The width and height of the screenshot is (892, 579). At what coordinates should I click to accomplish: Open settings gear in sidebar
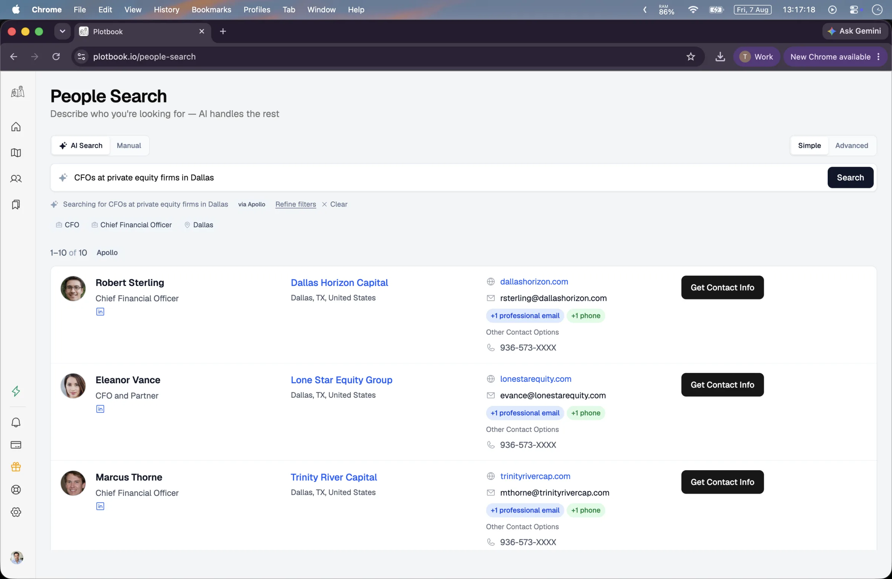tap(16, 513)
